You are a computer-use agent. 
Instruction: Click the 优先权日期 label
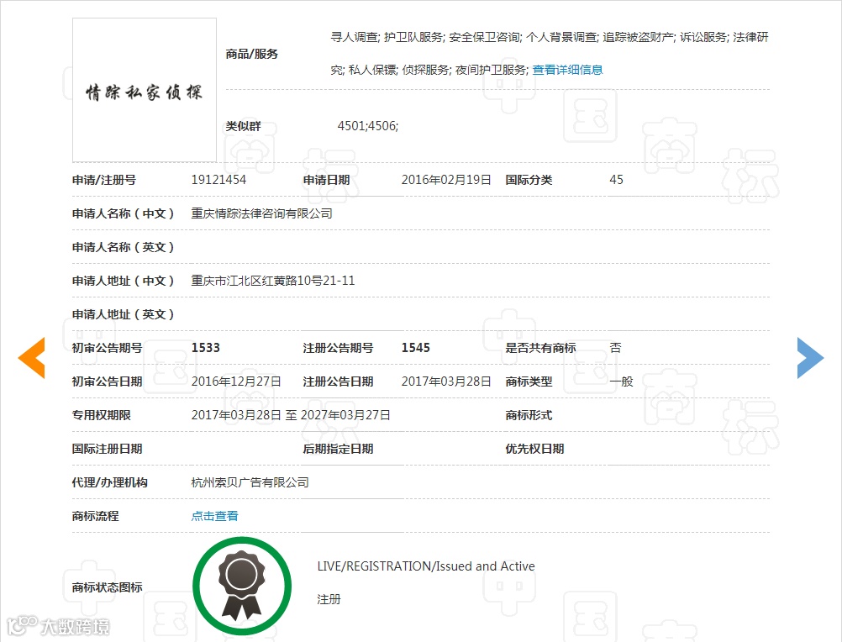pyautogui.click(x=534, y=449)
